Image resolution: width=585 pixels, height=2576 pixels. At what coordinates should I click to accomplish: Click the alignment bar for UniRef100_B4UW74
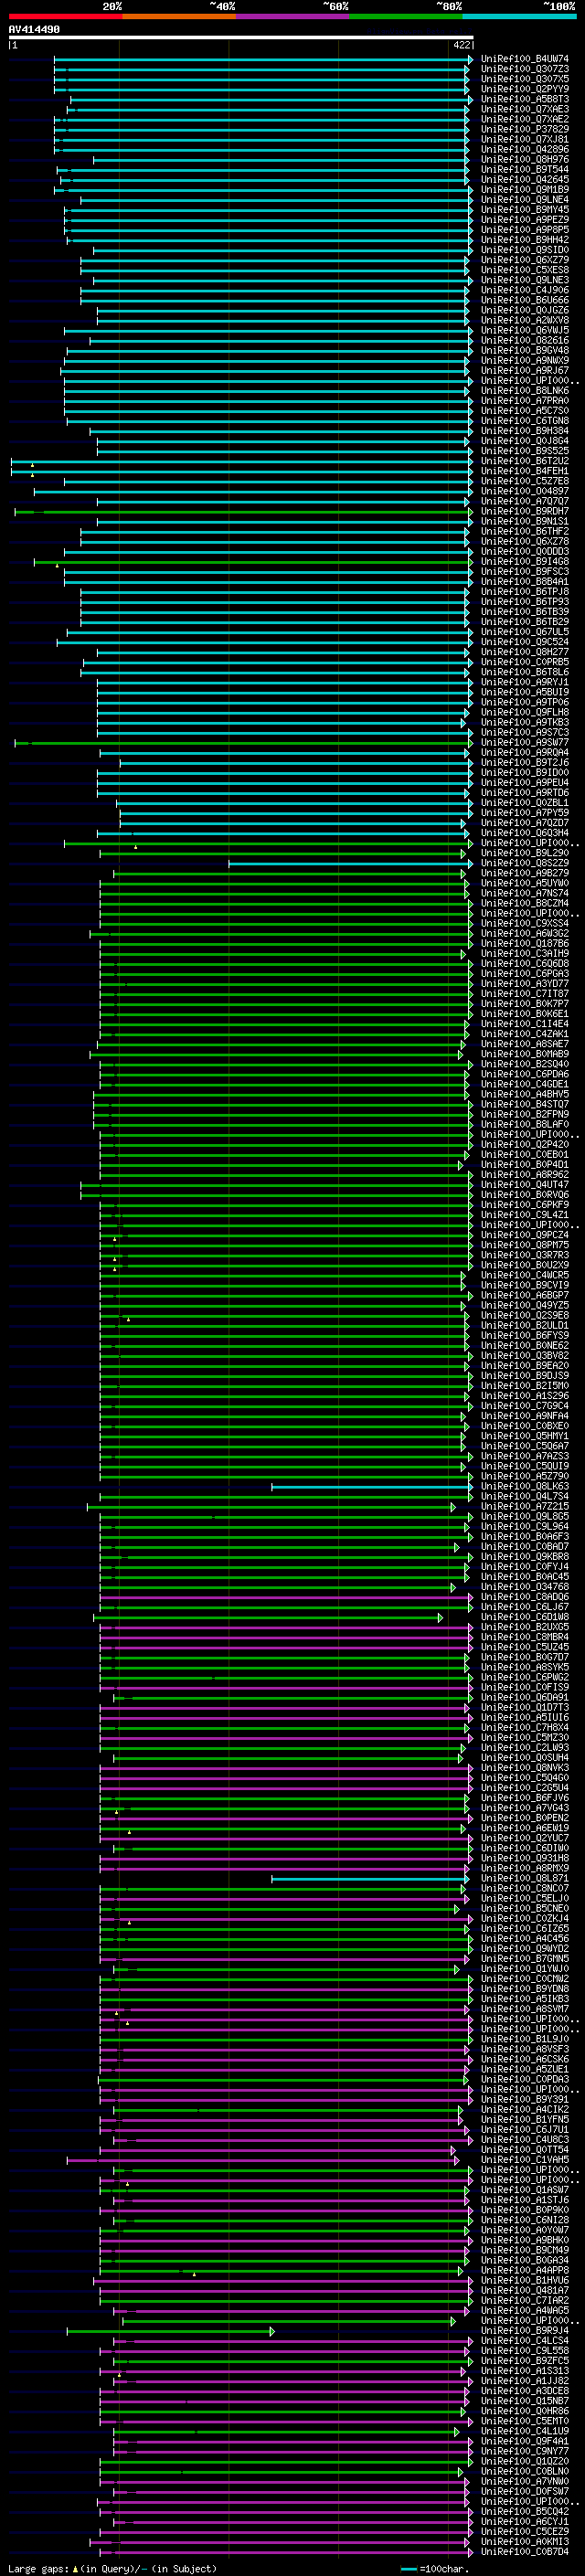pos(262,59)
